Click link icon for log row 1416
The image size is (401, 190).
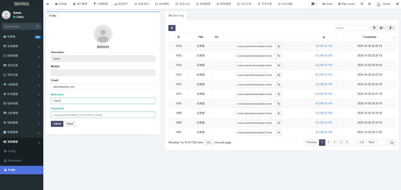click(x=279, y=46)
